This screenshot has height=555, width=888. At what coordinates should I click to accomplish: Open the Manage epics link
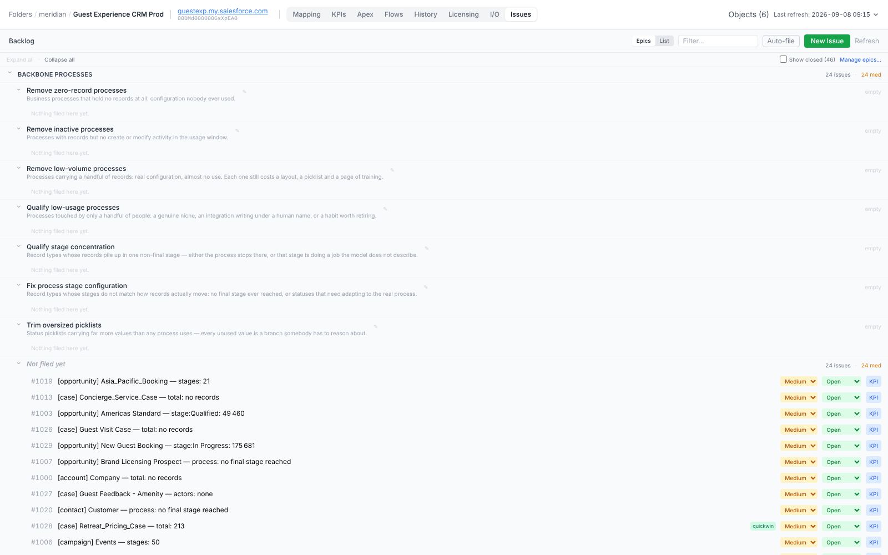(860, 59)
